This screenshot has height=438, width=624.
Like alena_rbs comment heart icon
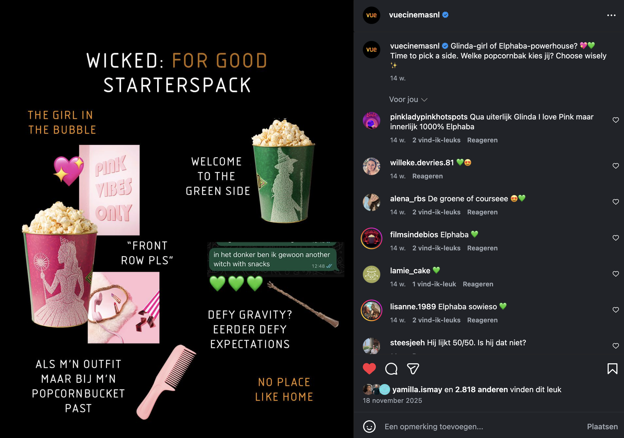616,202
